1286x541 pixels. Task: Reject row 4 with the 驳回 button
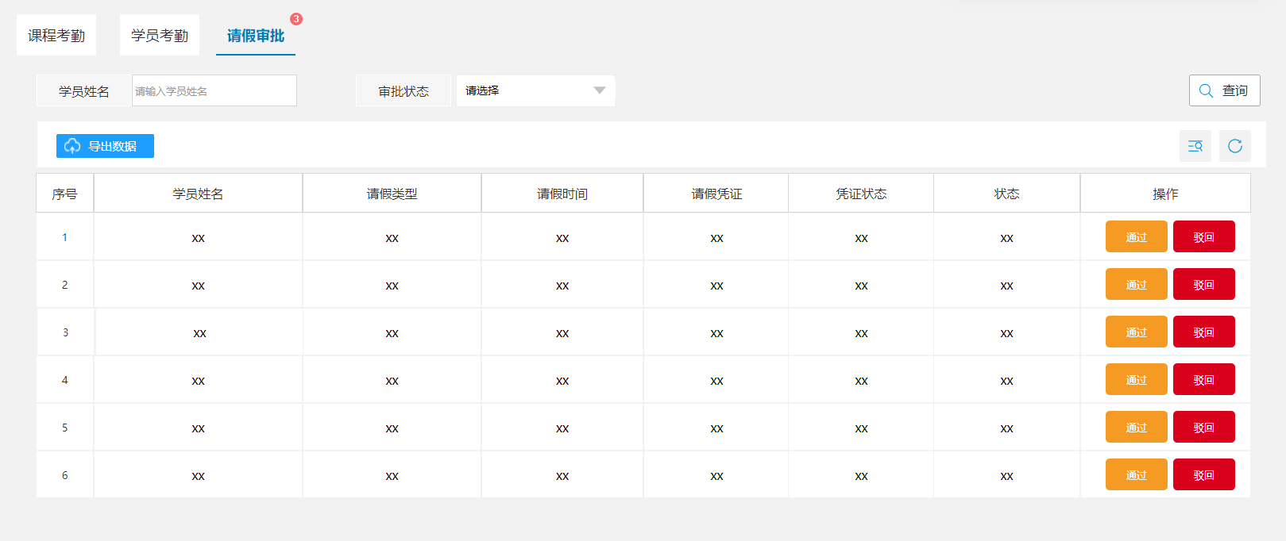(1203, 380)
